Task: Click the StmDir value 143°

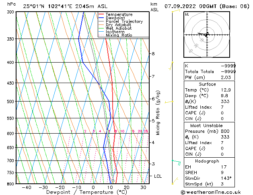Action: pyautogui.click(x=226, y=178)
